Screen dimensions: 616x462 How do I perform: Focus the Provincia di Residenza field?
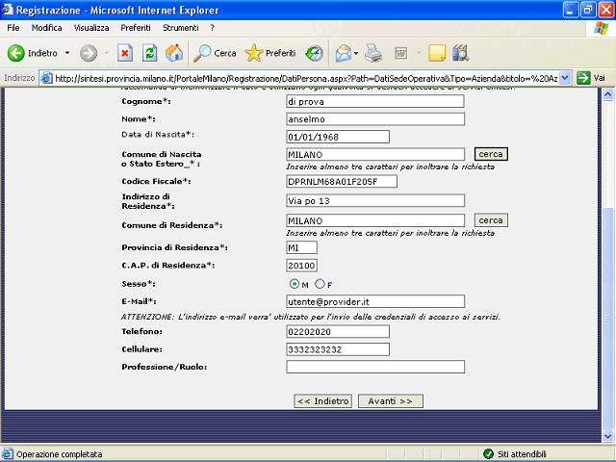click(x=301, y=248)
